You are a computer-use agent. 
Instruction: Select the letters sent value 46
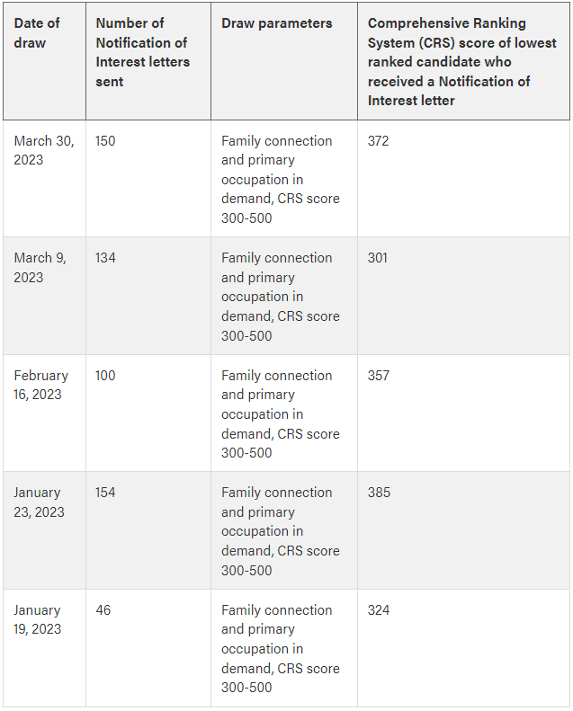pos(103,610)
